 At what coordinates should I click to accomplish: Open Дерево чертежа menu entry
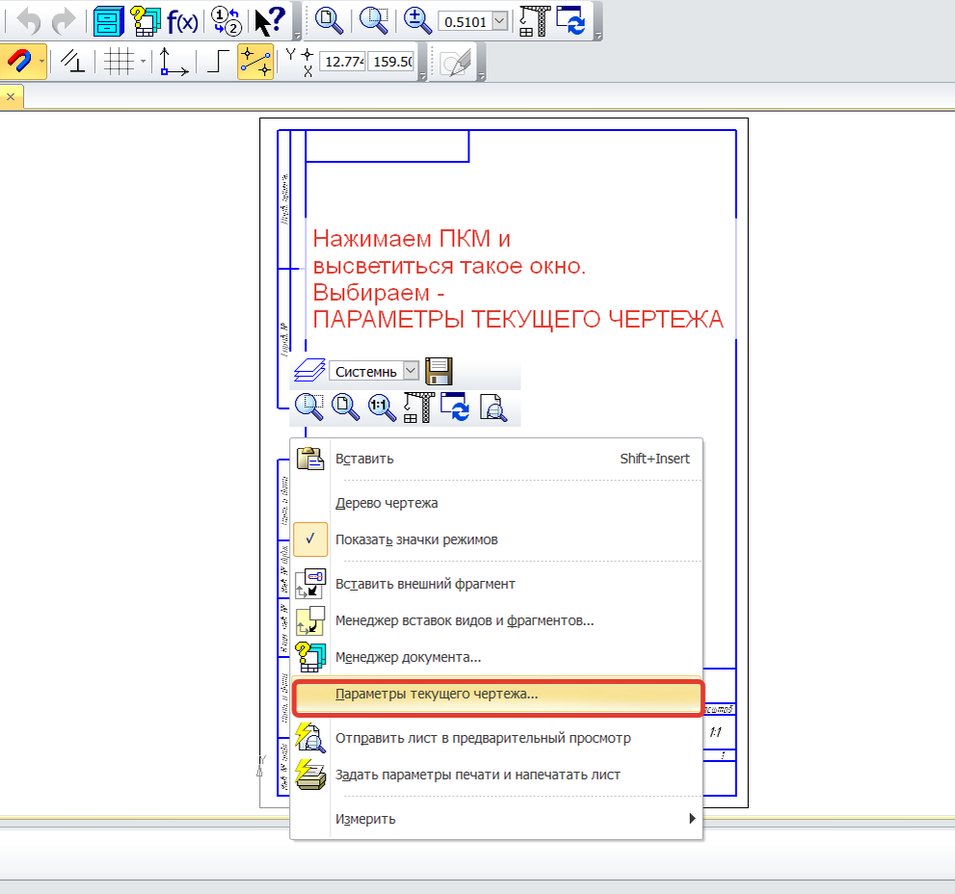[496, 503]
